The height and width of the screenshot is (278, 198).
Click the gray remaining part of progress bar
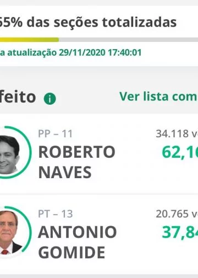coord(128,40)
